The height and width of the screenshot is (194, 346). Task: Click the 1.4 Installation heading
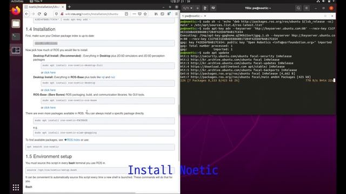[x=41, y=29]
